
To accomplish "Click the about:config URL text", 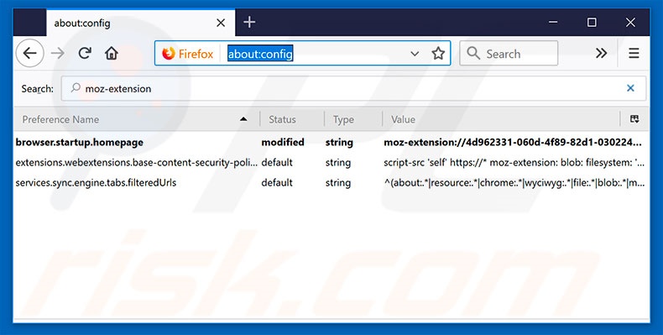I will coord(260,54).
